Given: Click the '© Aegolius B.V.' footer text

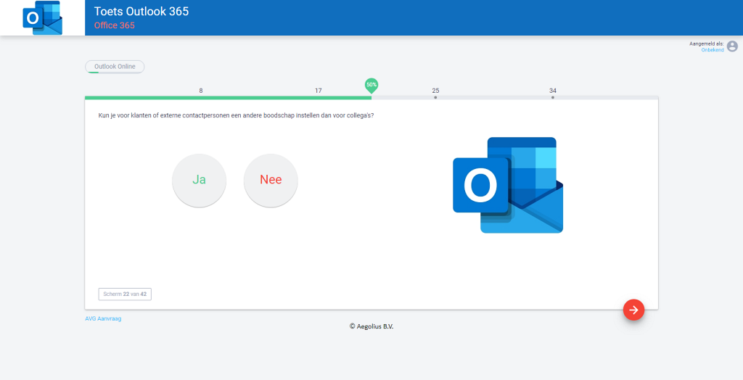Looking at the screenshot, I should coord(371,326).
